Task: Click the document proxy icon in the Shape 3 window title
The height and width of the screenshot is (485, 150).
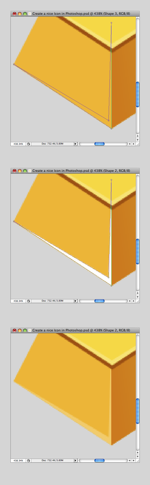Action: tap(30, 14)
